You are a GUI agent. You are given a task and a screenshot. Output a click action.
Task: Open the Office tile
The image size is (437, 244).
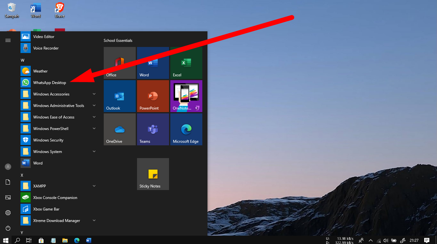click(120, 63)
